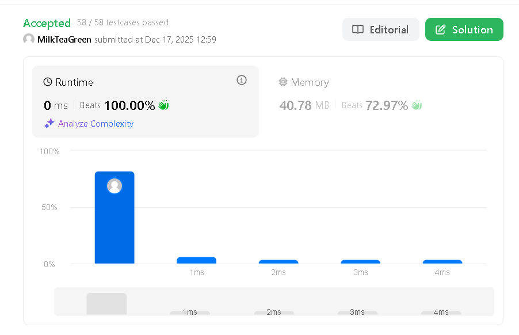Click the 4ms bar in the chart
Screen dimensions: 519x335
point(442,262)
